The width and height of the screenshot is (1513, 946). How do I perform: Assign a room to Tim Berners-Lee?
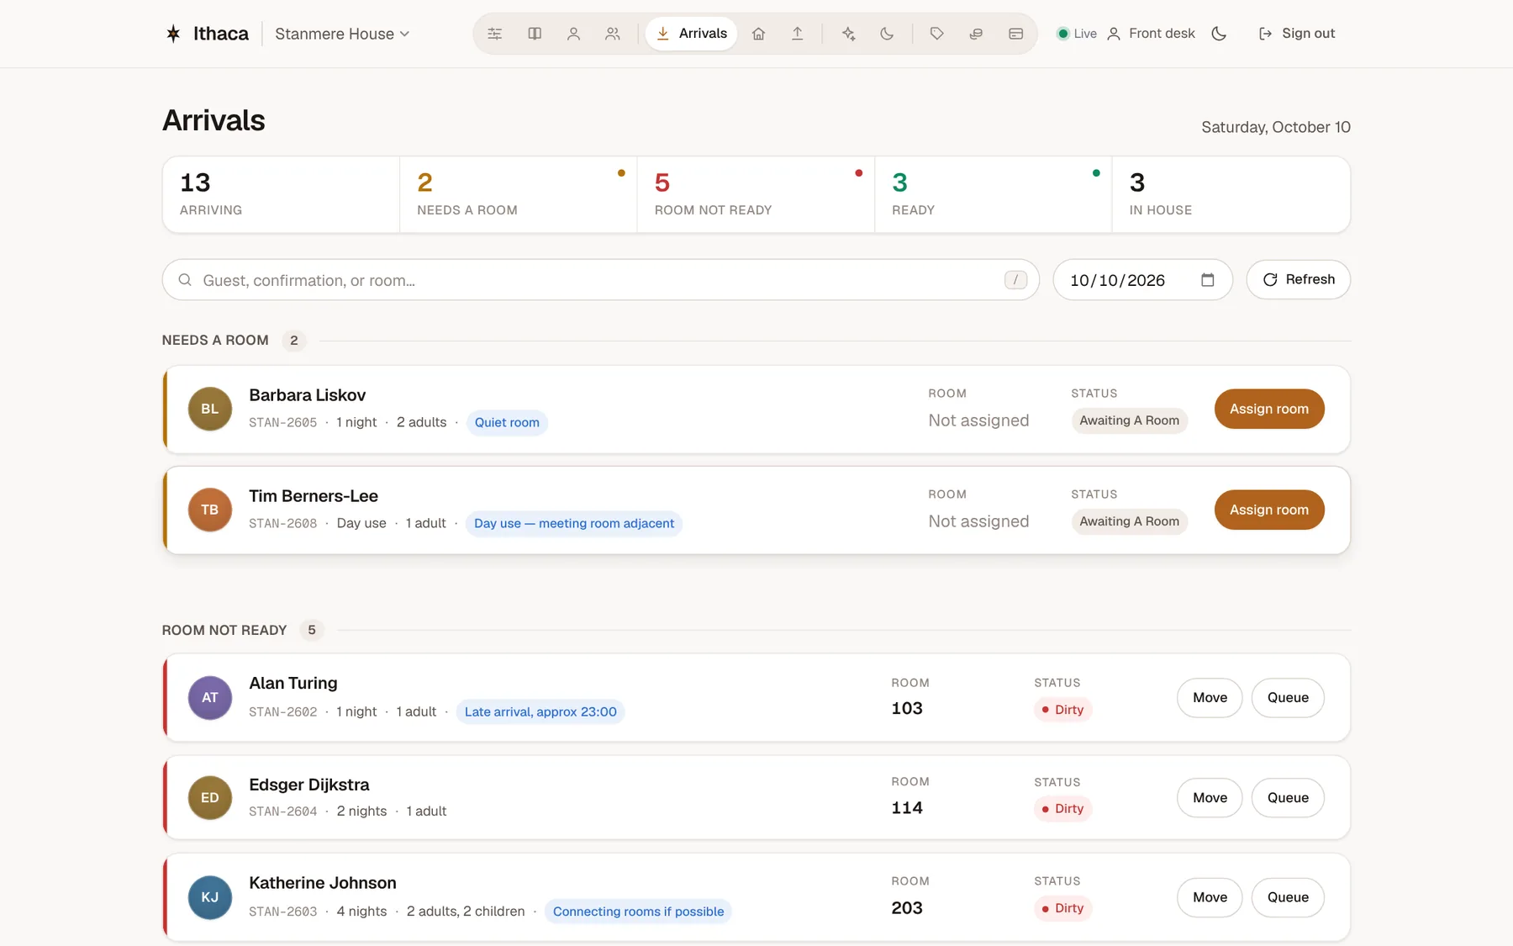tap(1269, 510)
